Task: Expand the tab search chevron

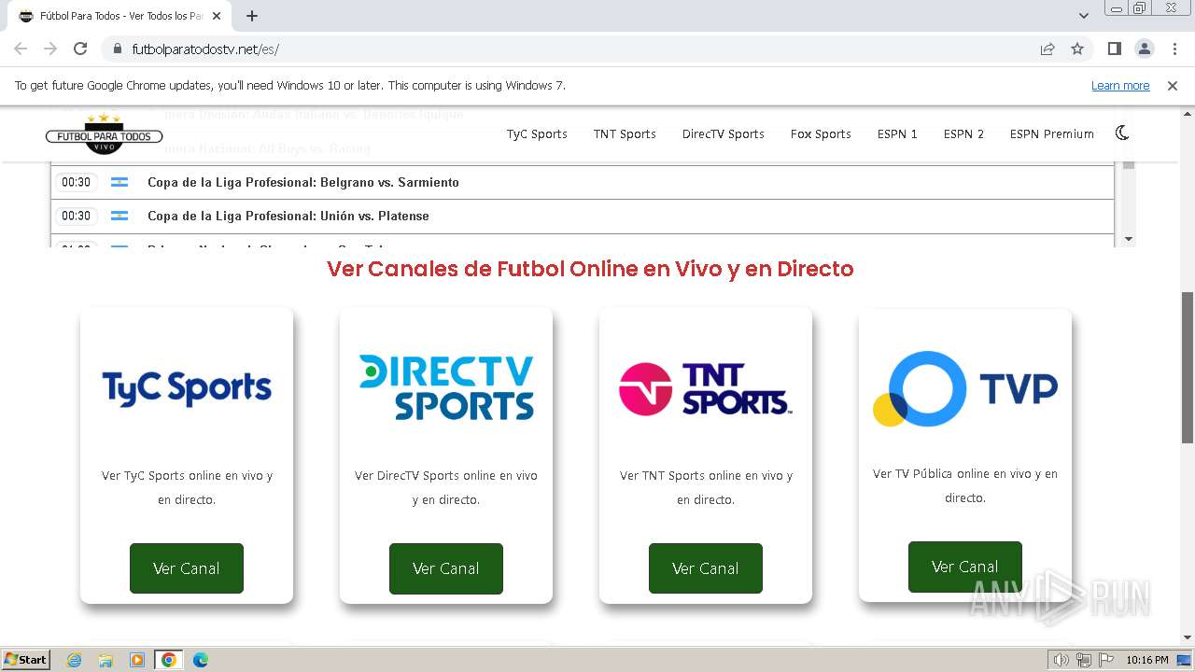Action: point(1084,16)
